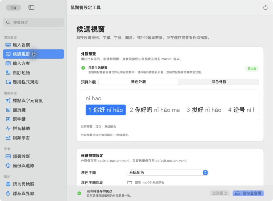Open the 備份與還原 page
Viewport: 273px width, 201px height.
pyautogui.click(x=33, y=166)
